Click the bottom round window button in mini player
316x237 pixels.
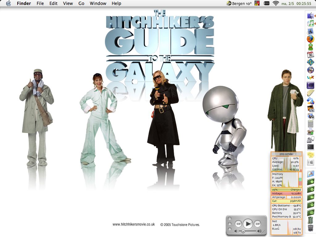point(230,229)
